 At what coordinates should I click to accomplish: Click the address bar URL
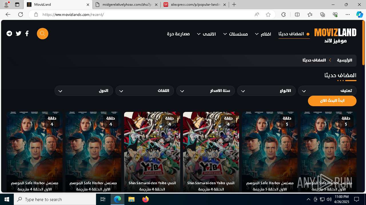pyautogui.click(x=73, y=15)
